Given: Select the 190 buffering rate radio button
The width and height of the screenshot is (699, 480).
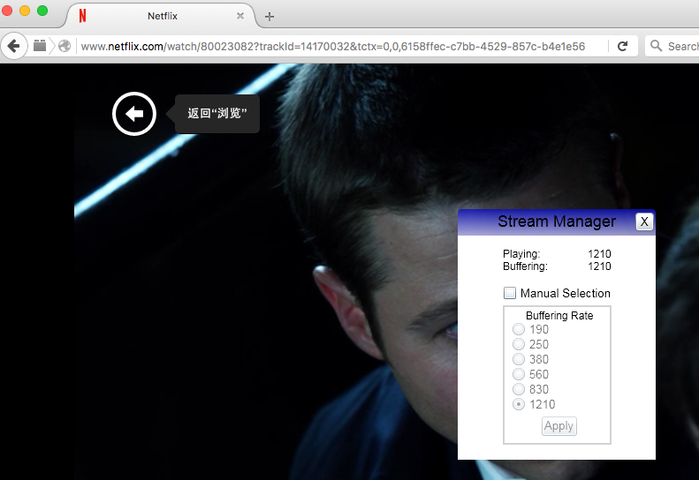Looking at the screenshot, I should point(519,329).
